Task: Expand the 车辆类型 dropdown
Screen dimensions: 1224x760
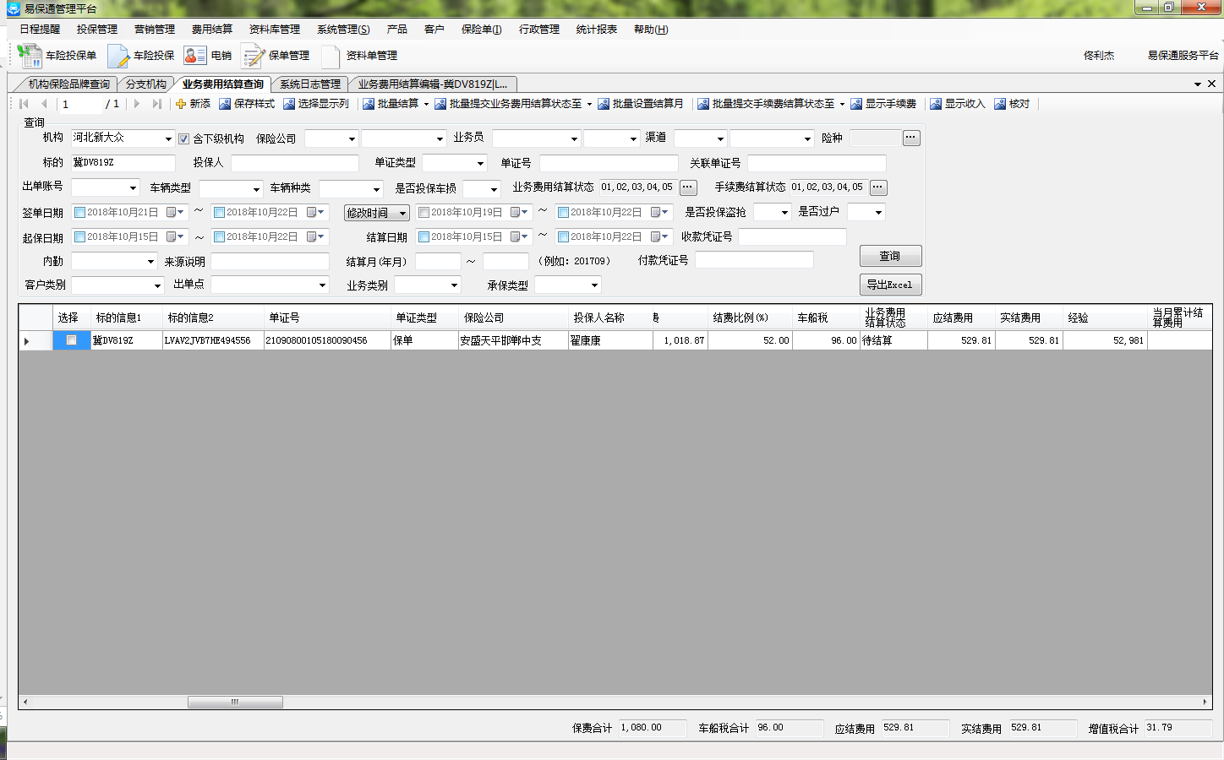Action: [256, 189]
